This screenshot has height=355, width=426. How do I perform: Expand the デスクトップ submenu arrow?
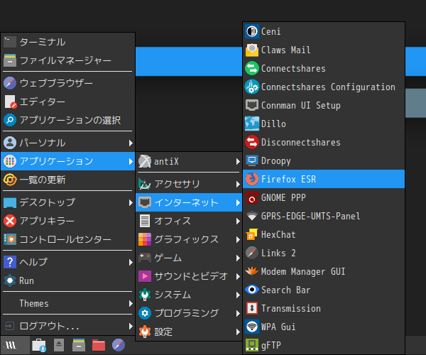(131, 202)
